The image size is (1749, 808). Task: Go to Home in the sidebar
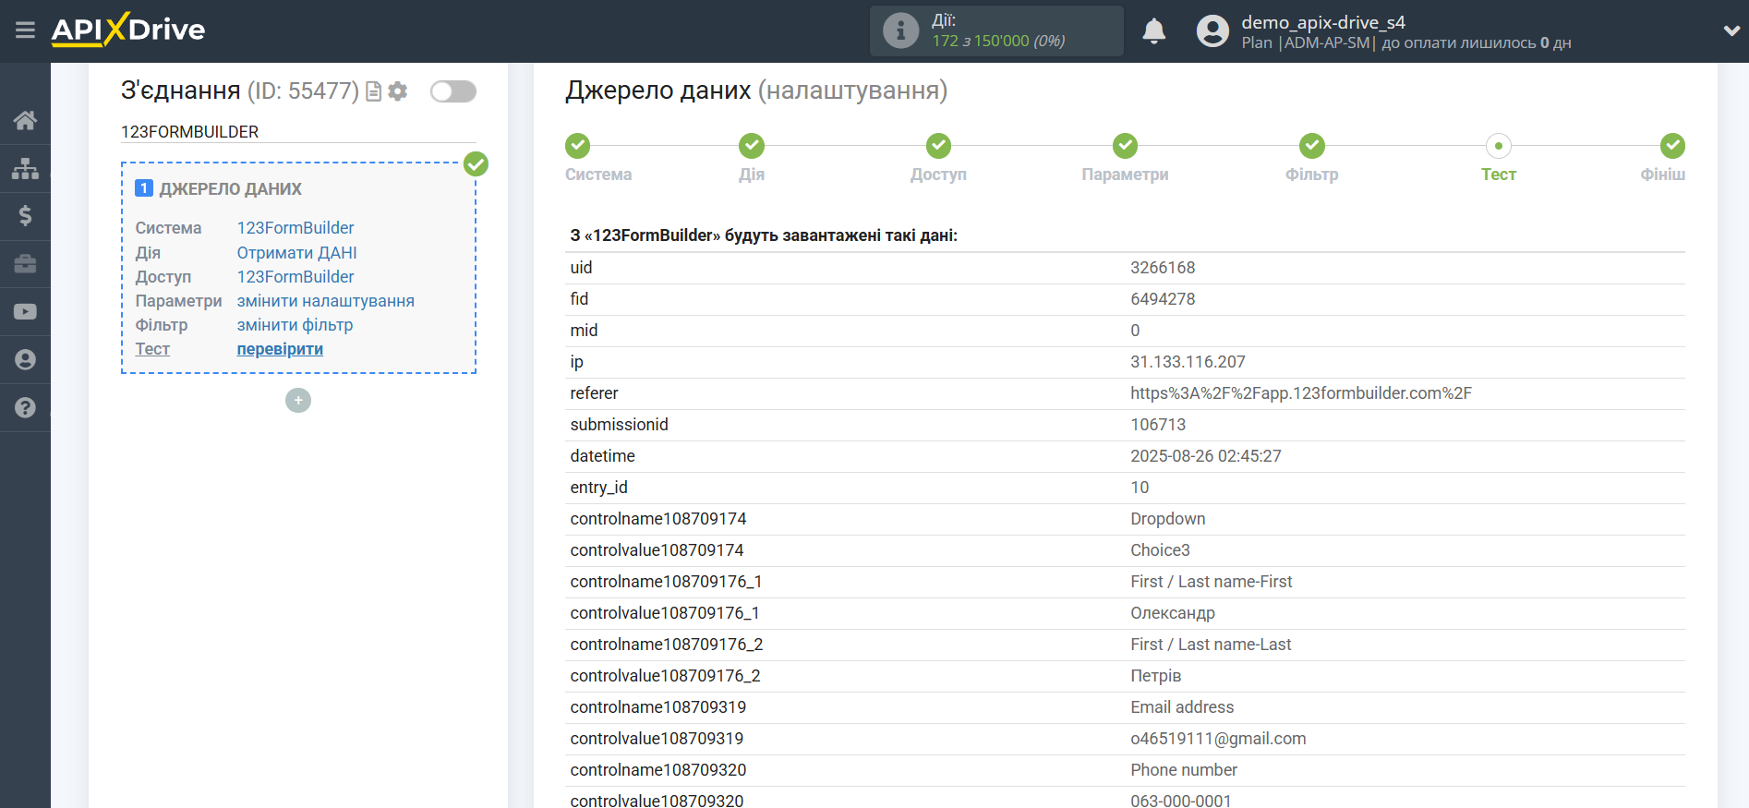tap(25, 120)
